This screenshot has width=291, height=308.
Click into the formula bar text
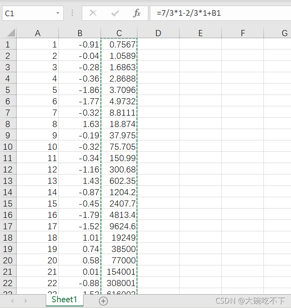pos(220,13)
